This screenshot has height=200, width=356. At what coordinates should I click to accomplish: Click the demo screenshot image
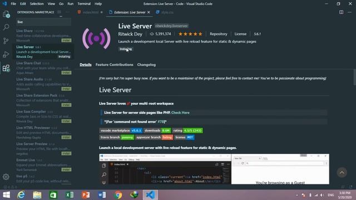tap(214, 169)
